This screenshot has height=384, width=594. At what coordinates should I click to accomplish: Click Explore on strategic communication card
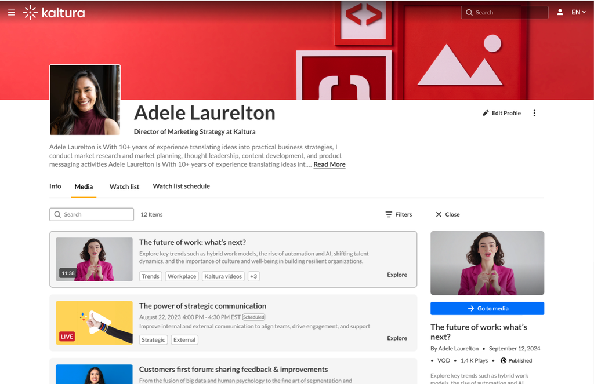(x=397, y=338)
